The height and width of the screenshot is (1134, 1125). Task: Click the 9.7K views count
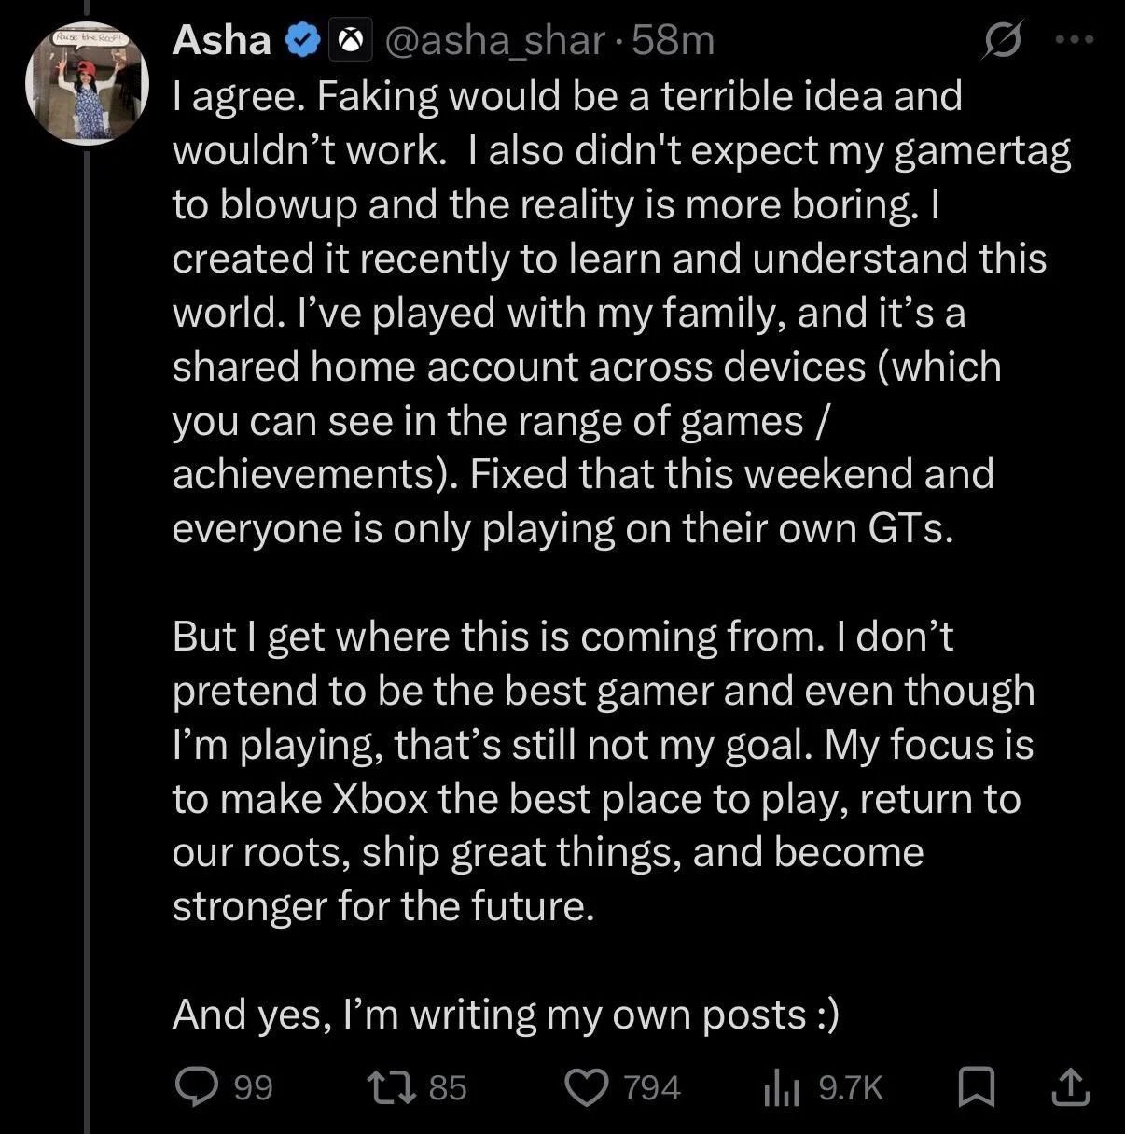(x=850, y=1088)
